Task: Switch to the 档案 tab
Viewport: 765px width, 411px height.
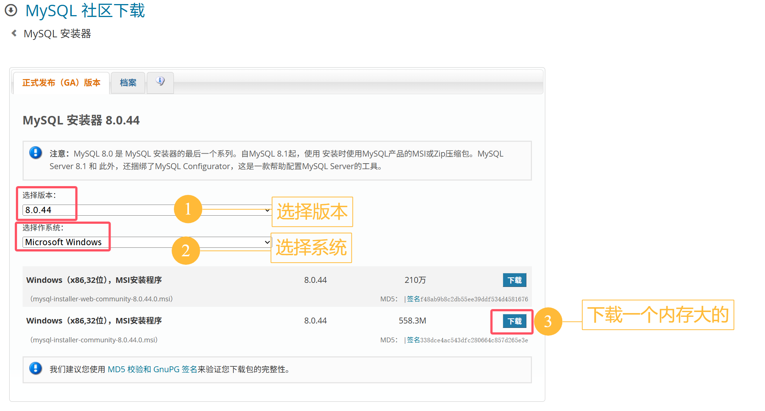Action: click(128, 83)
